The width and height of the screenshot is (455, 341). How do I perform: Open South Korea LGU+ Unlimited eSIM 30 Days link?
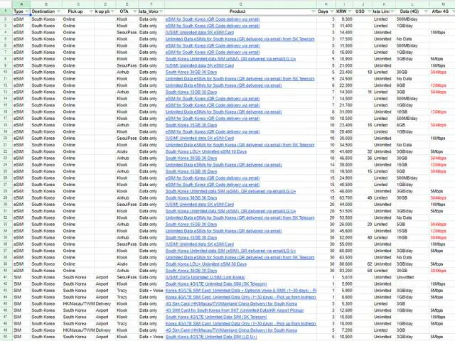(205, 264)
